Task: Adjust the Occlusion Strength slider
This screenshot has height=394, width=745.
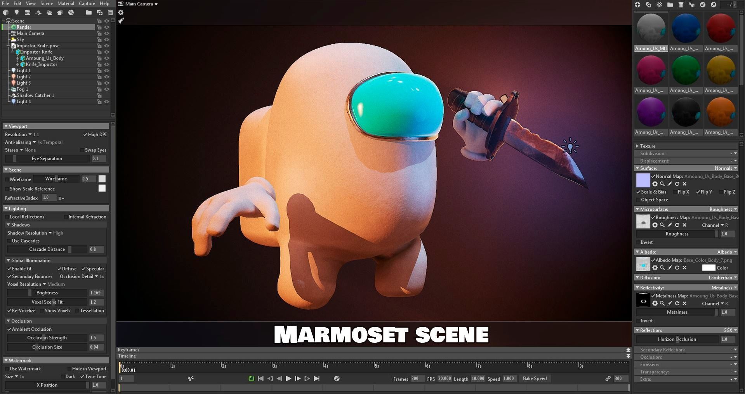Action: (47, 338)
